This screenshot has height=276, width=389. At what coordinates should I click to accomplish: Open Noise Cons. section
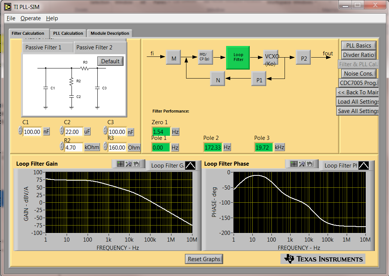coord(358,74)
